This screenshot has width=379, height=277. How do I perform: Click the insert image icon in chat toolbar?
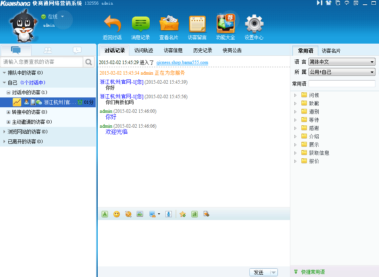[139, 214]
